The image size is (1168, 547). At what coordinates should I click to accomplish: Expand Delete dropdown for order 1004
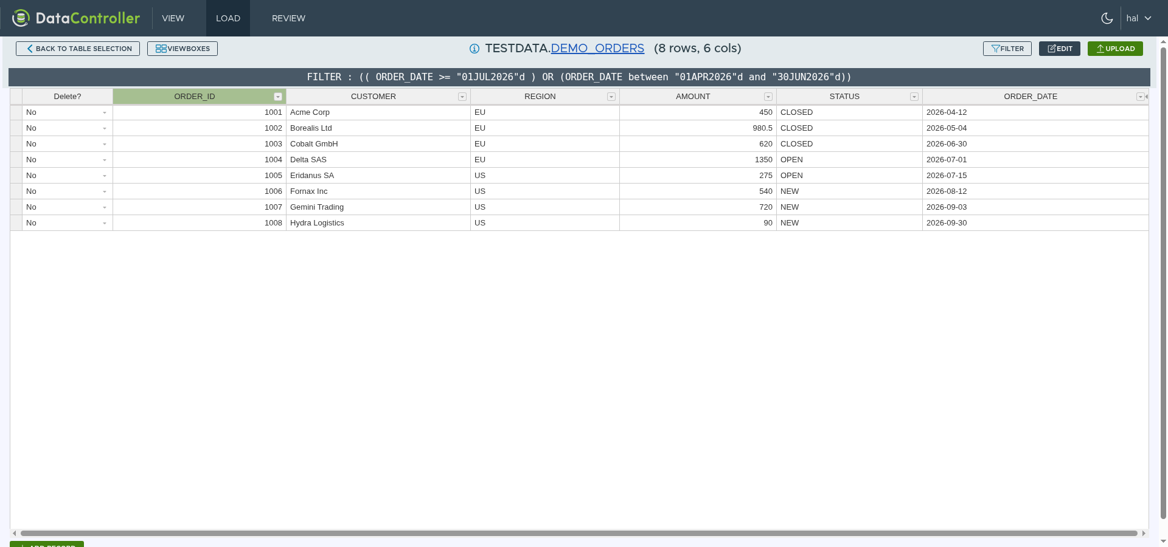[105, 160]
